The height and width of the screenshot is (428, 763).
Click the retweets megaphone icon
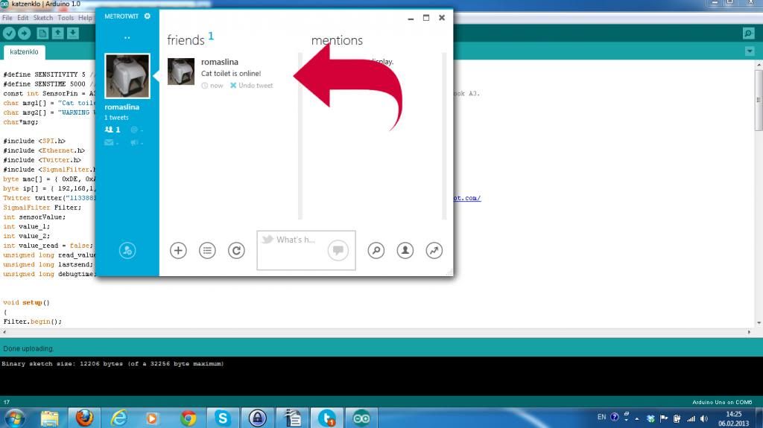(x=136, y=142)
